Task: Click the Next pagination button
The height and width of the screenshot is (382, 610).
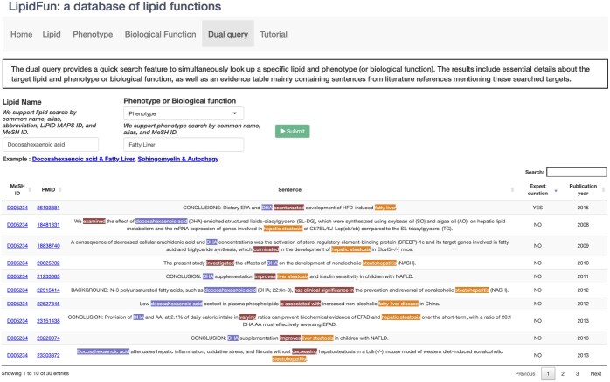Action: coord(596,373)
